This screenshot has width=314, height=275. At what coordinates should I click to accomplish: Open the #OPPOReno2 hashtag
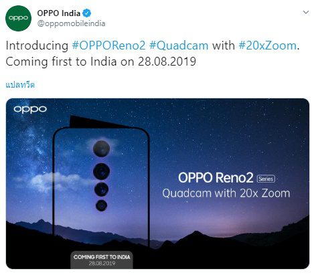pyautogui.click(x=108, y=45)
